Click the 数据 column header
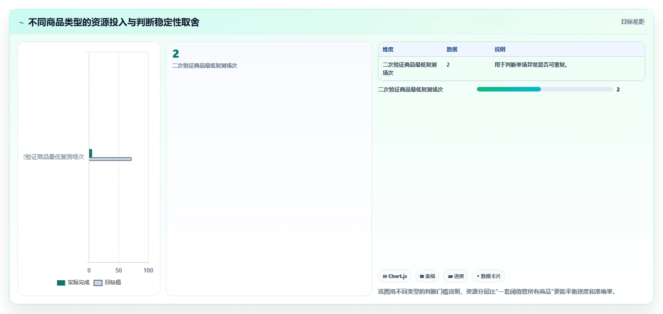The width and height of the screenshot is (663, 314). coord(452,50)
